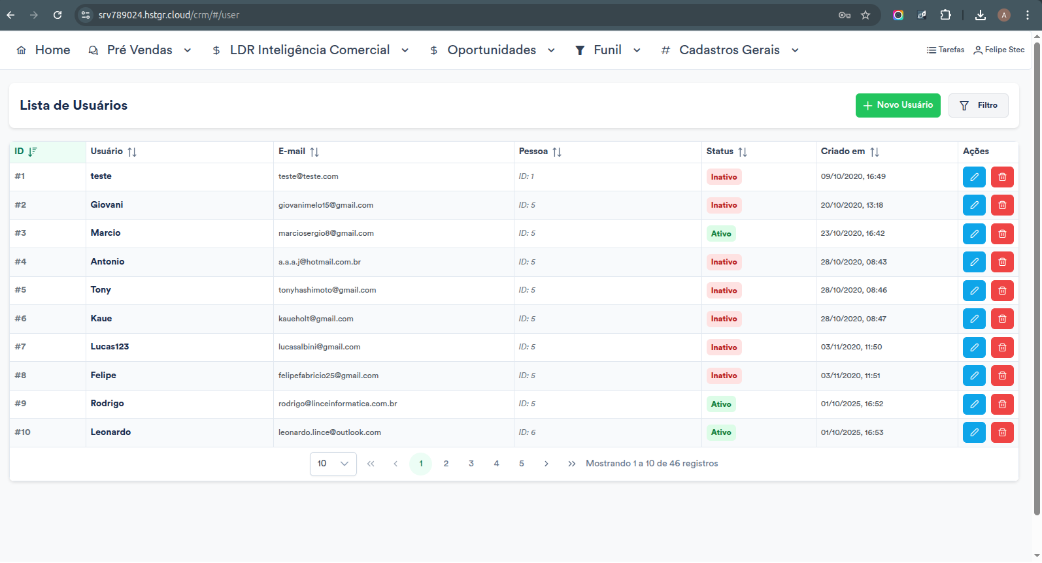Expand Funil menu
Image resolution: width=1042 pixels, height=563 pixels.
[608, 50]
